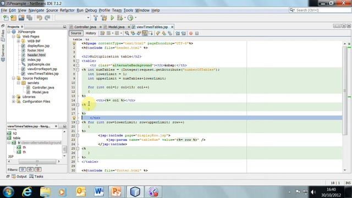The width and height of the screenshot is (352, 198).
Task: Toggle third Navigator filter button
Action: click(x=38, y=169)
